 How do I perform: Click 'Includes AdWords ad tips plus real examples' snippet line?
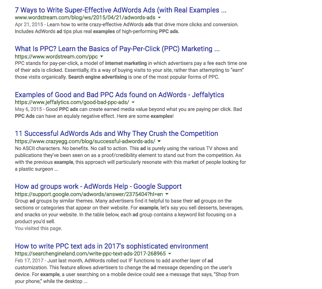97,31
